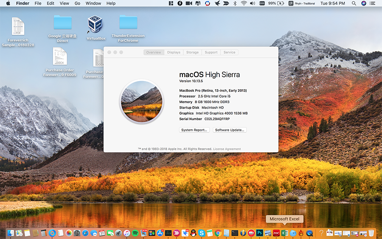This screenshot has width=382, height=239.
Task: Open the Bluetooth status menu
Action: 235,3
